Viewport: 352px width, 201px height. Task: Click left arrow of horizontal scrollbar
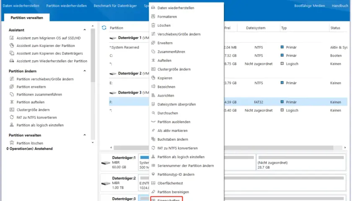click(111, 147)
